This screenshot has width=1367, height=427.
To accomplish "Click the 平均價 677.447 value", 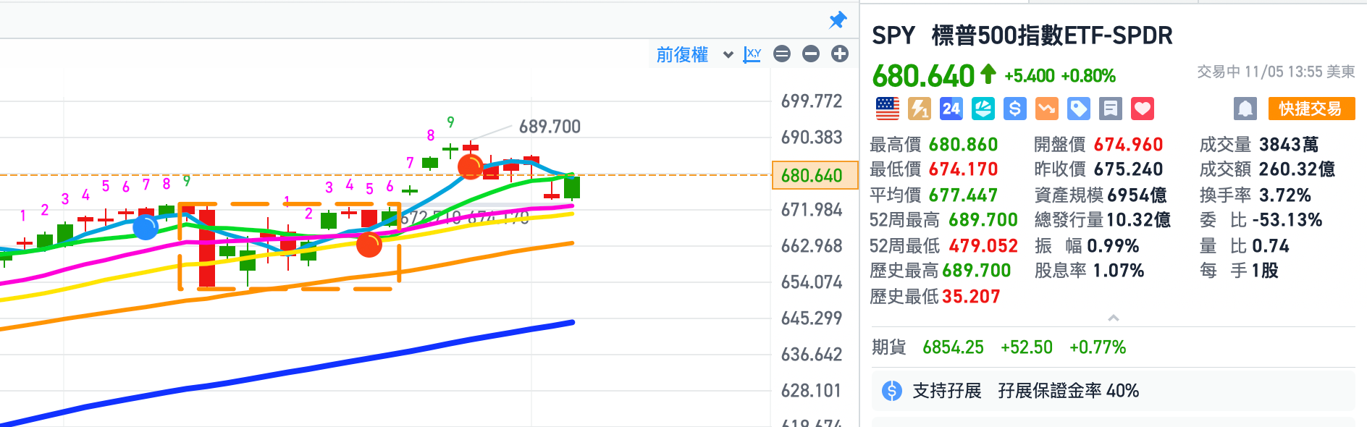I will 963,195.
